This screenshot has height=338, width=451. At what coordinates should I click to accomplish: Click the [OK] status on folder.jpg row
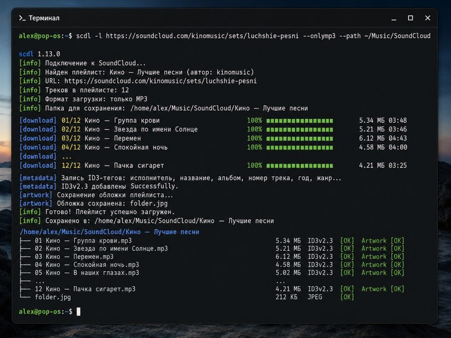pyautogui.click(x=347, y=297)
